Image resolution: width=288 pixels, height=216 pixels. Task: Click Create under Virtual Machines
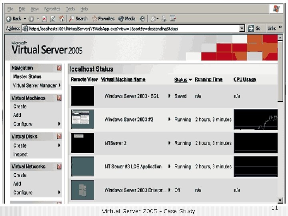(x=20, y=106)
